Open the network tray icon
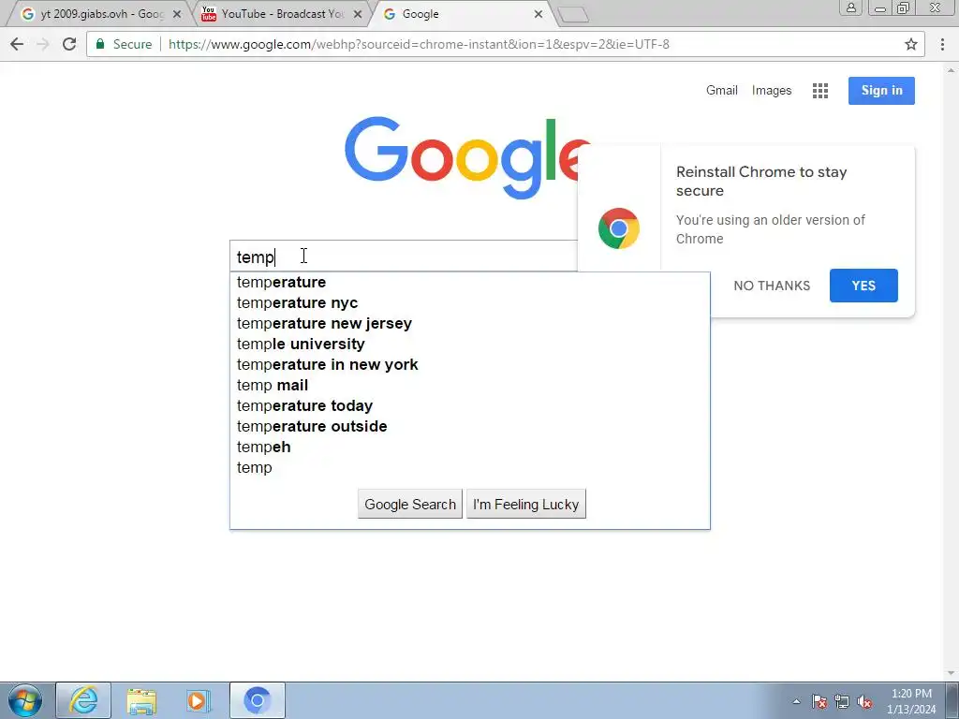Viewport: 959px width, 719px height. coord(842,702)
